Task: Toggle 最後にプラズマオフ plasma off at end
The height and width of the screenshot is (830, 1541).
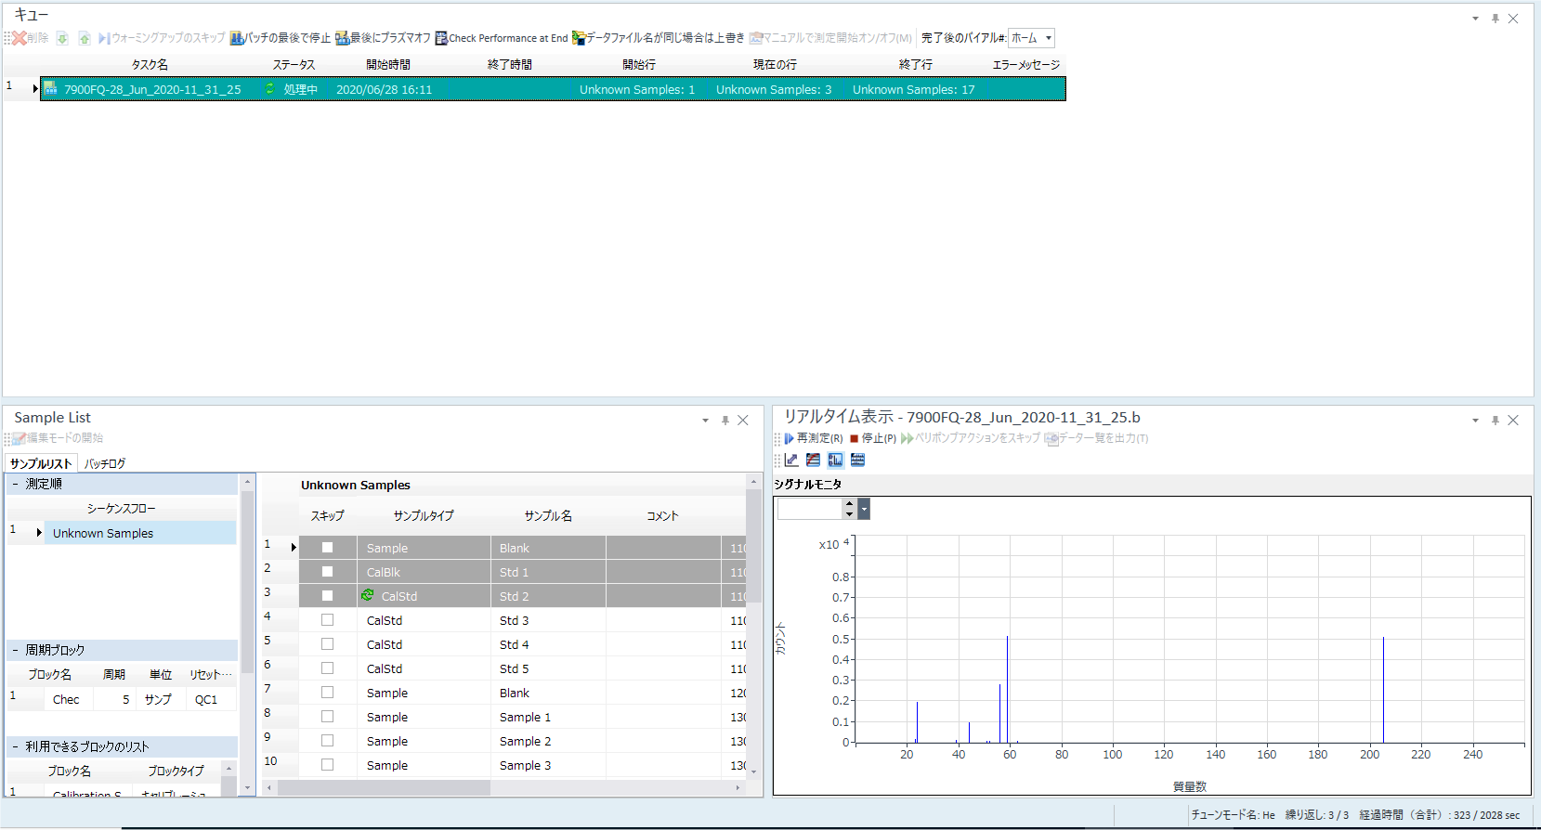Action: coord(384,38)
